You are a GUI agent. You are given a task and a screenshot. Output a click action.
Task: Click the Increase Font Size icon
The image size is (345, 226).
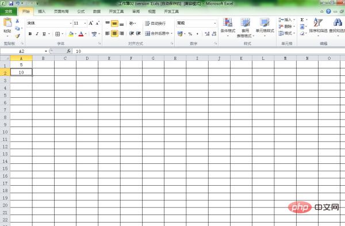pos(91,23)
